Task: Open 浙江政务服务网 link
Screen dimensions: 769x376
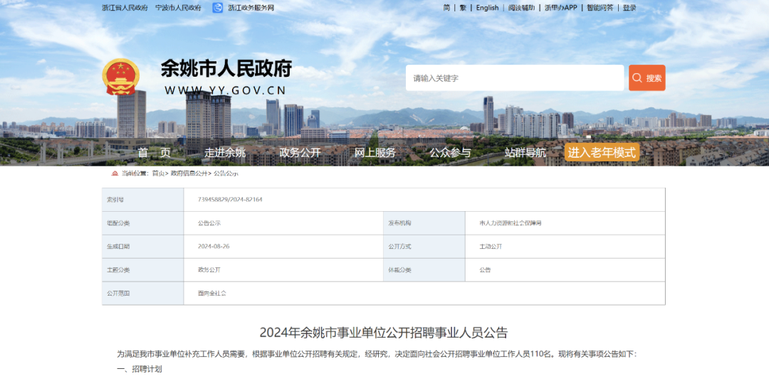Action: coord(251,8)
